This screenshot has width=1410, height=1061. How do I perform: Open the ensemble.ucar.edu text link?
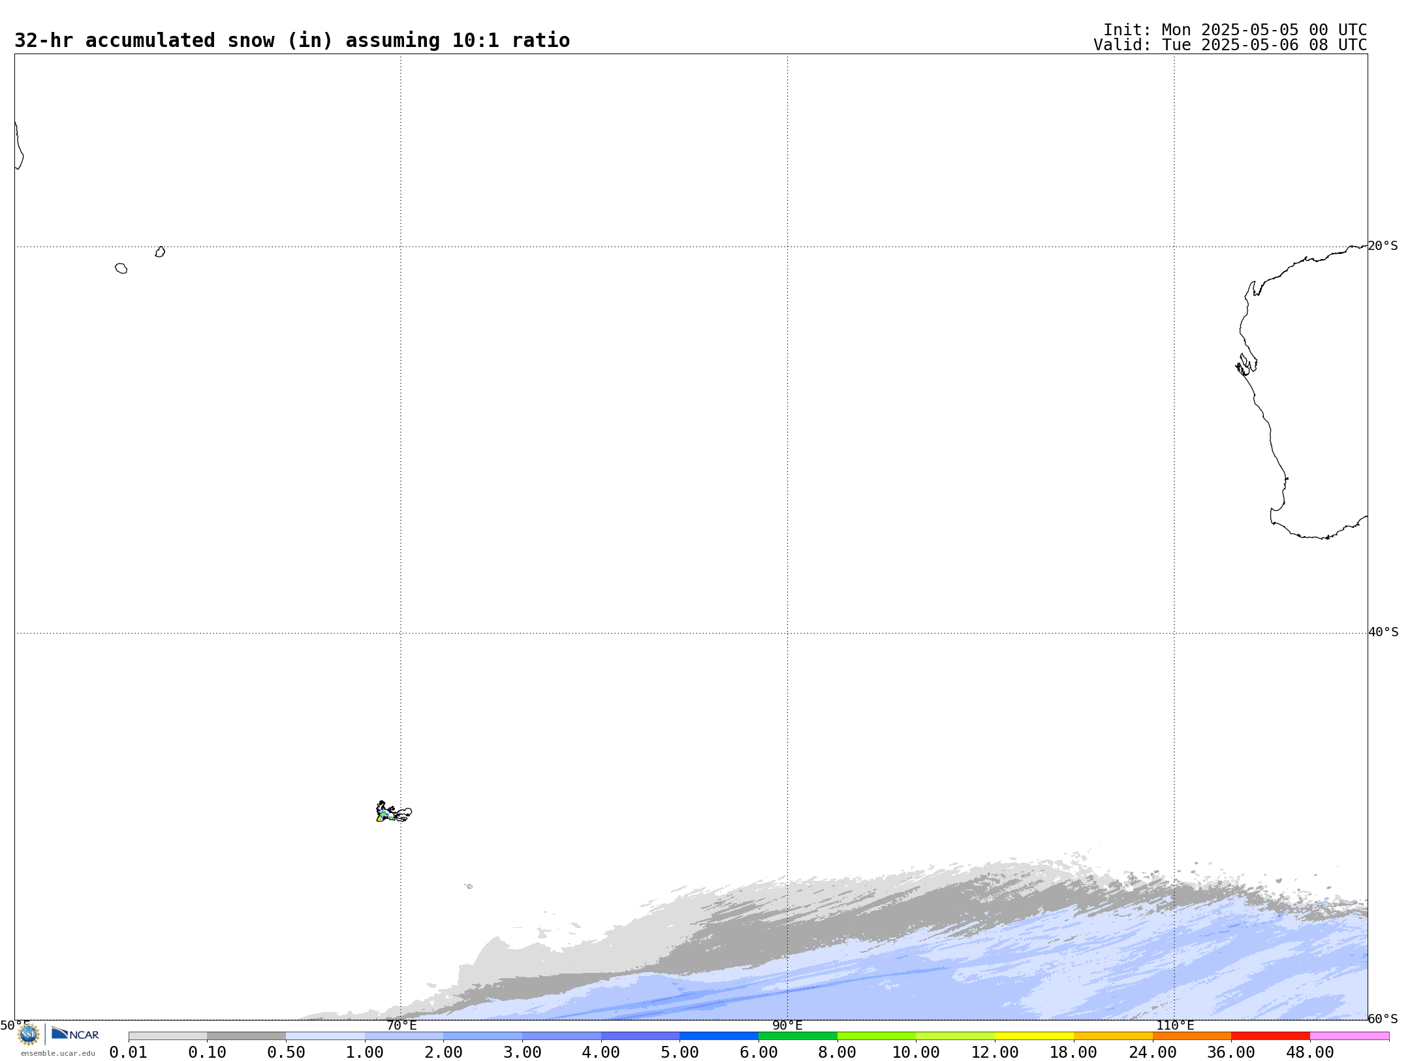point(57,1053)
